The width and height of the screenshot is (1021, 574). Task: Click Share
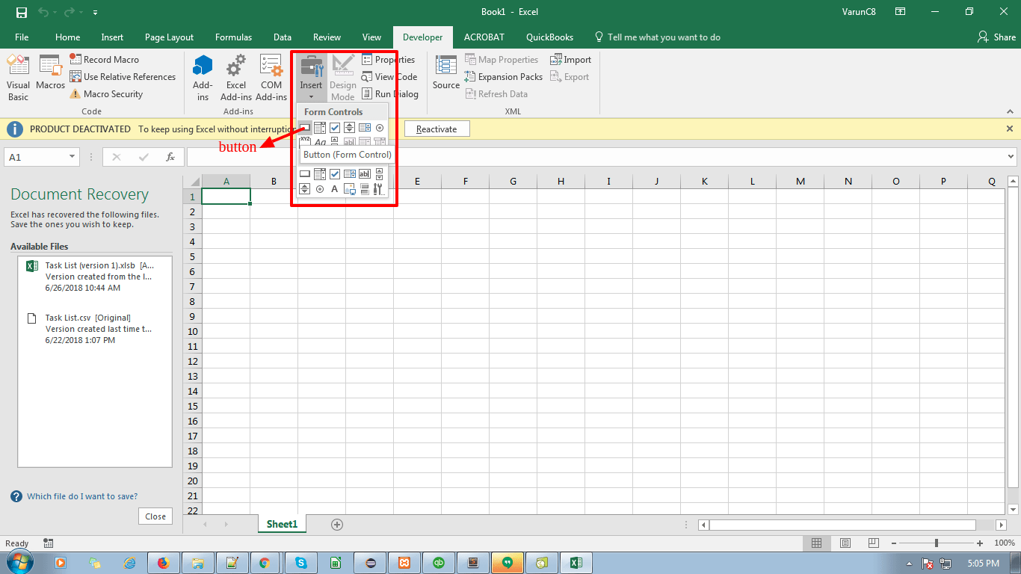pos(997,37)
